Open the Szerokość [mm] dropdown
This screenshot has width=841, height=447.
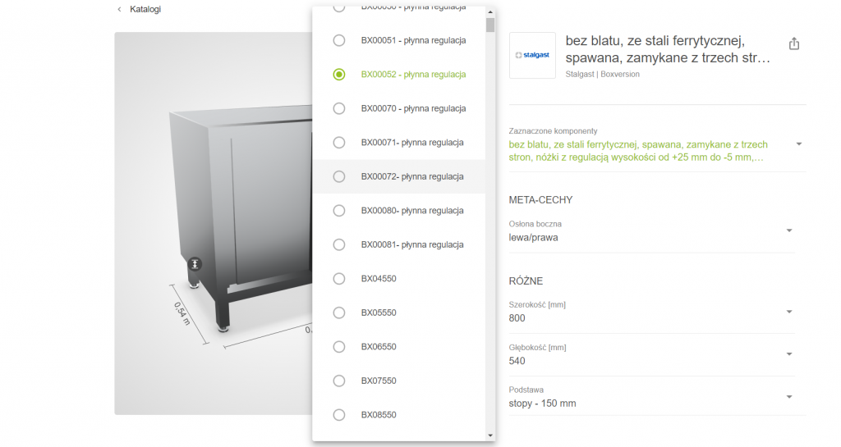651,312
